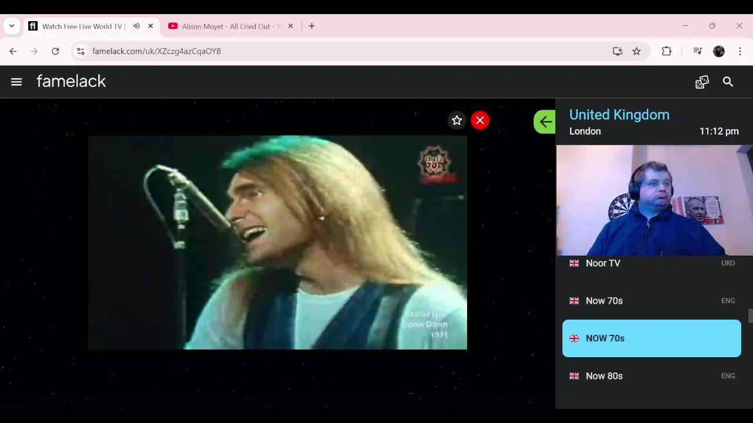Click the London city label
This screenshot has height=423, width=753.
click(x=585, y=131)
